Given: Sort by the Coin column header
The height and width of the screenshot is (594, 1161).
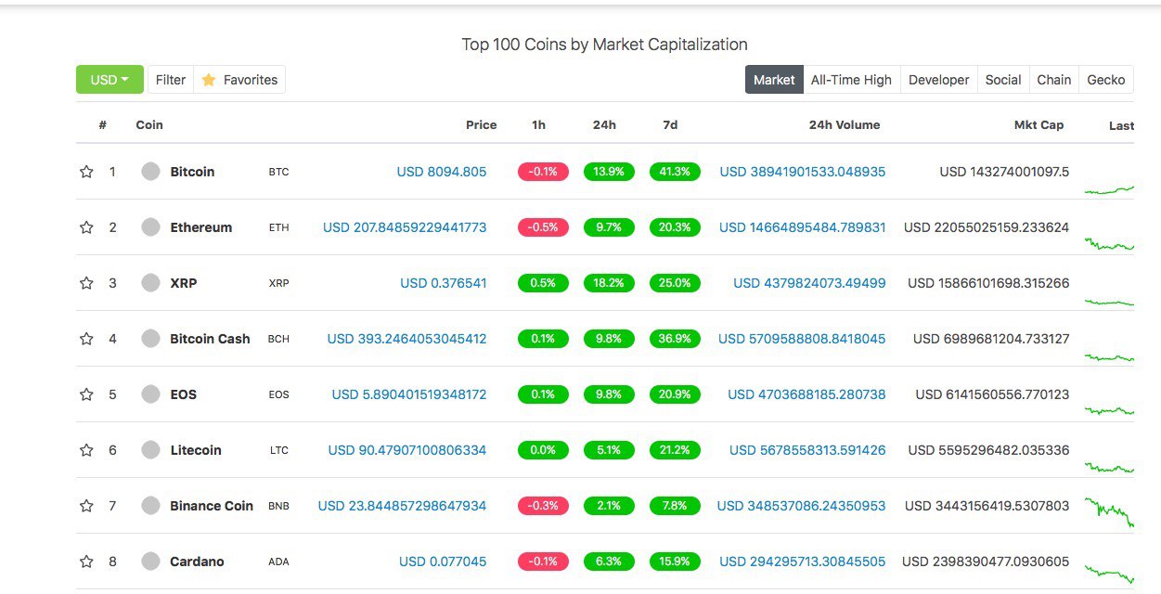Looking at the screenshot, I should tap(149, 124).
